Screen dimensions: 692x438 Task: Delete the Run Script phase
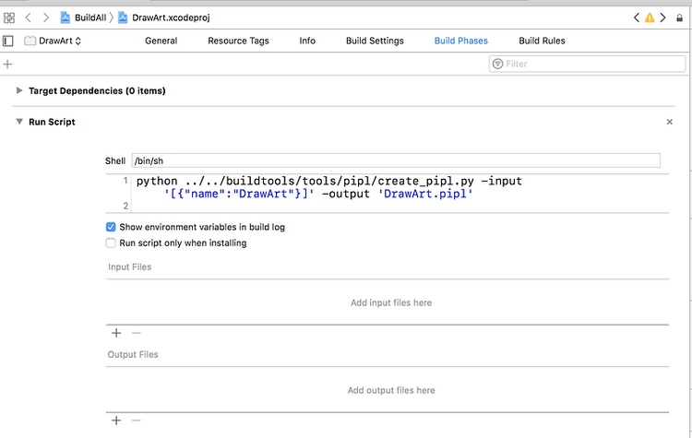[670, 122]
